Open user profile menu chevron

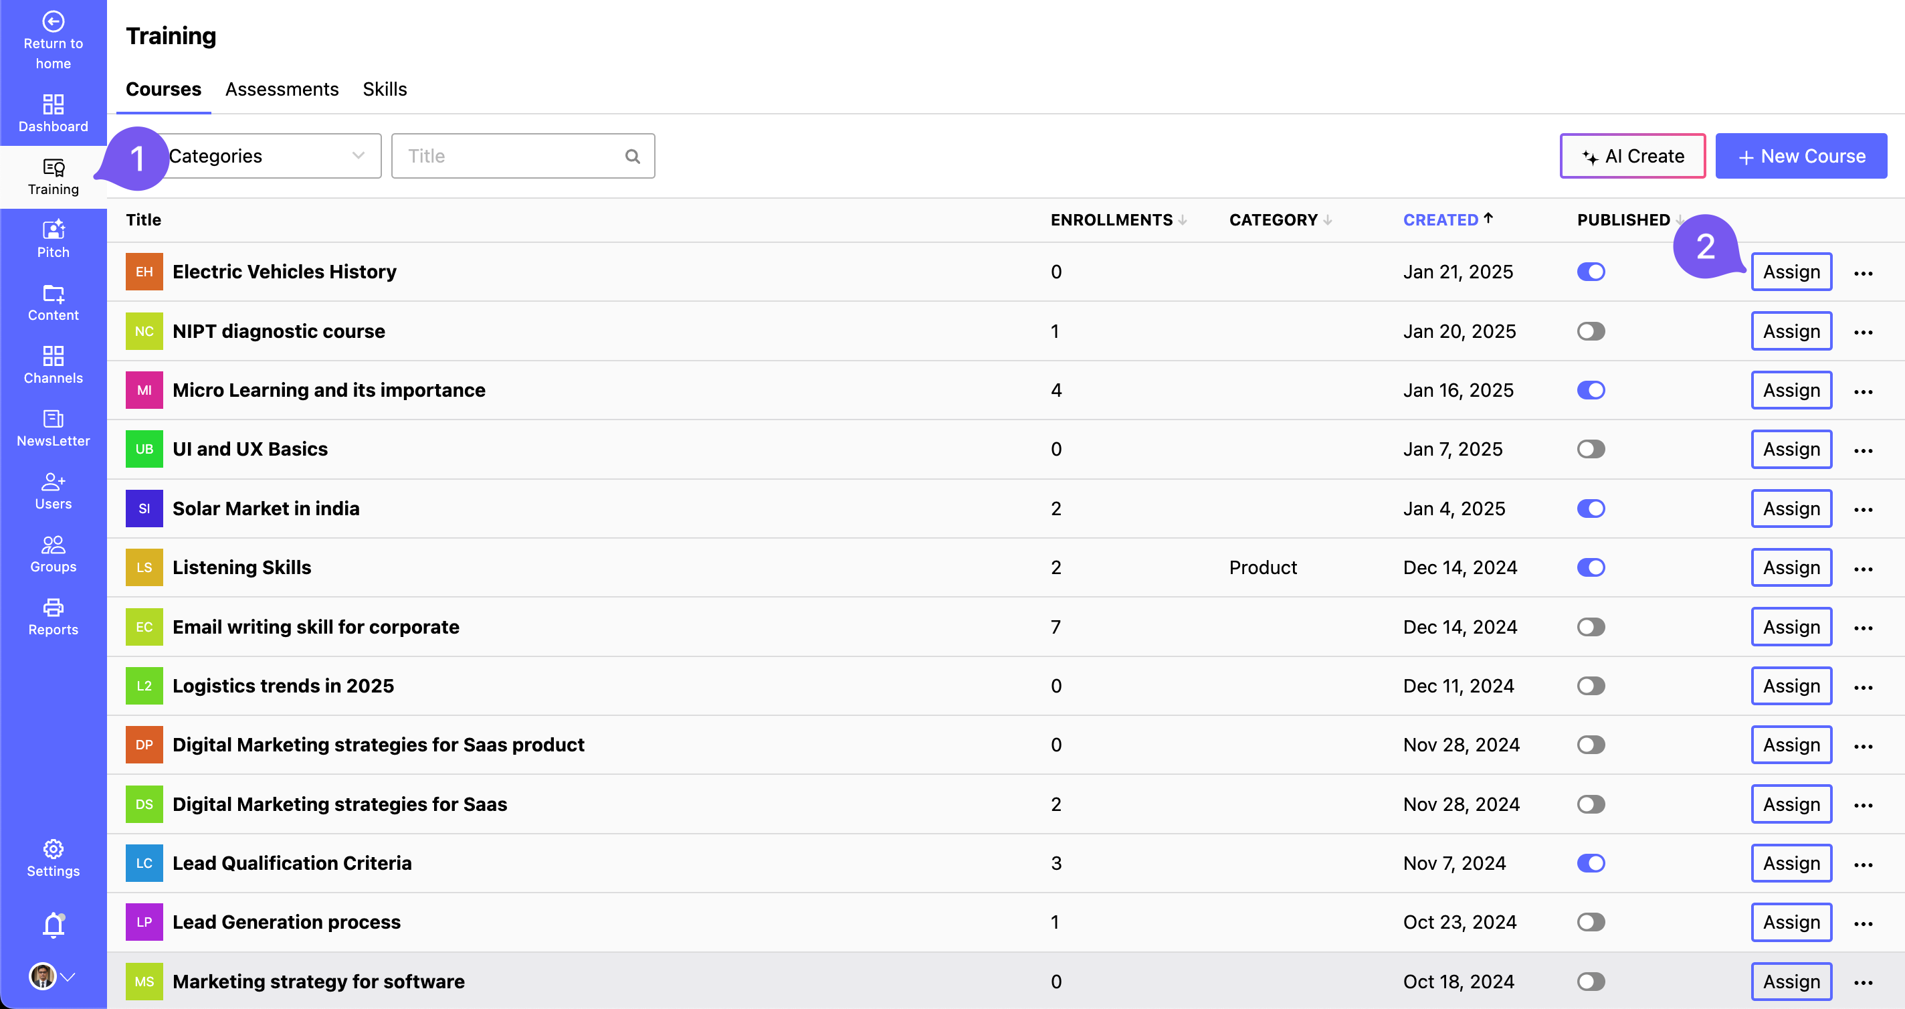coord(68,976)
